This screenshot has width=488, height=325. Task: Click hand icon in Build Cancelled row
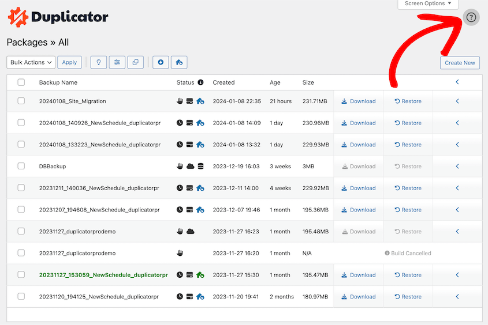pyautogui.click(x=180, y=253)
